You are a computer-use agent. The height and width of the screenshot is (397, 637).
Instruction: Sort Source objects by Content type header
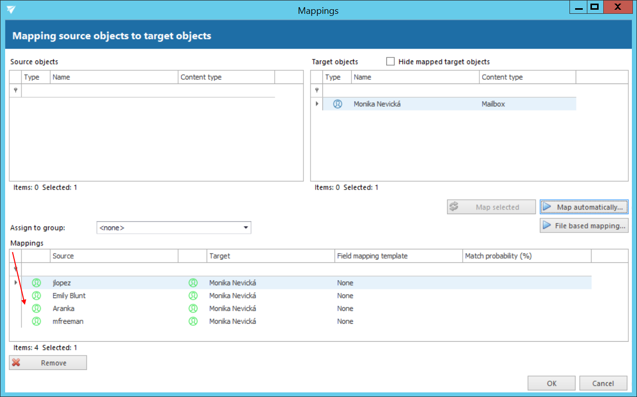click(x=226, y=77)
